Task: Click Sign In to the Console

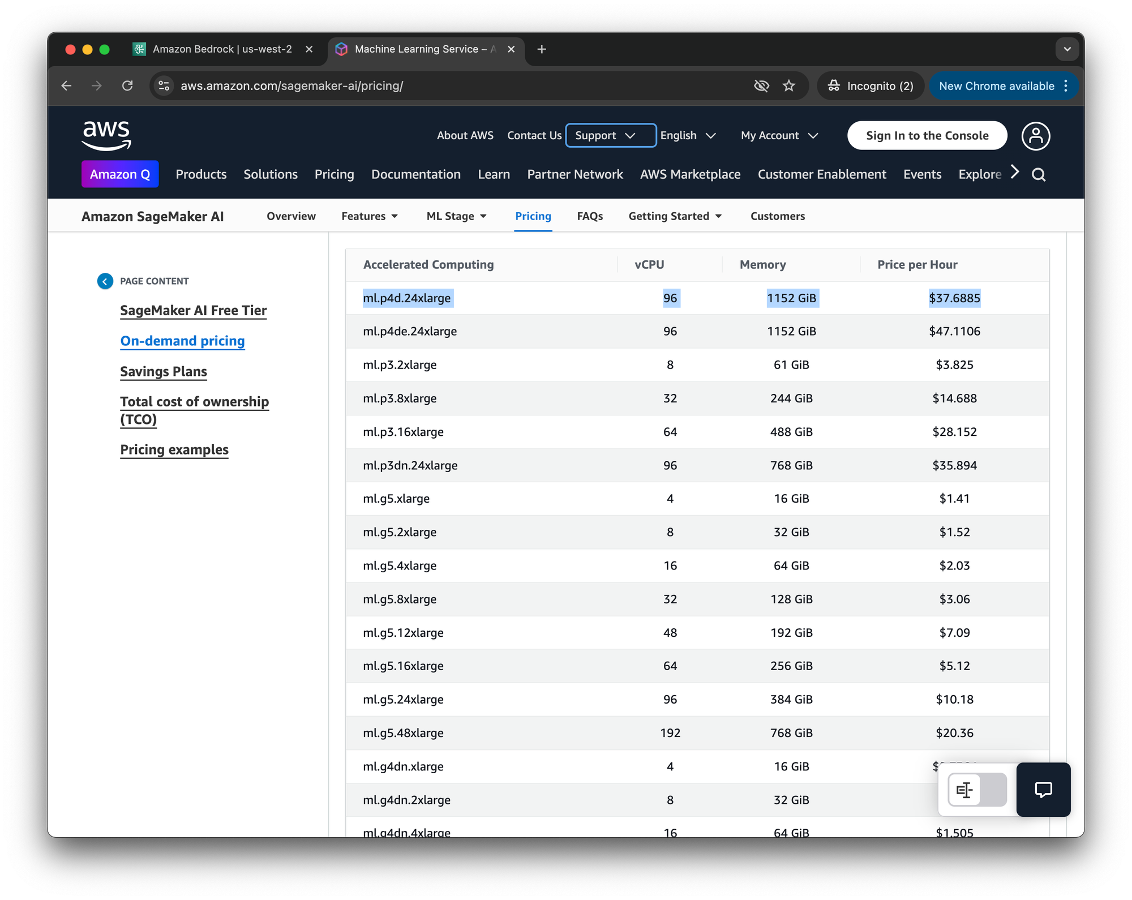Action: [x=927, y=136]
